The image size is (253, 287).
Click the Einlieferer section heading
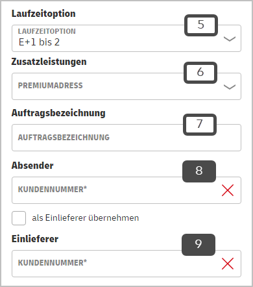point(35,239)
